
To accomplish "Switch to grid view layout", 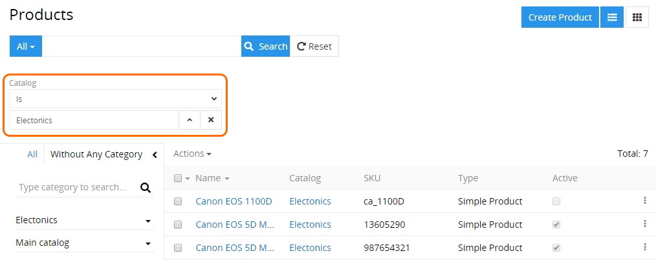I will point(637,17).
